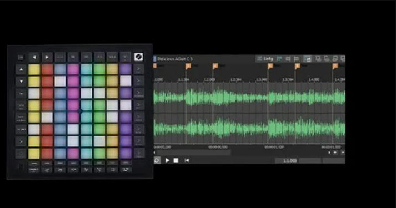This screenshot has height=208, width=396.
Task: Stop playback with the square button
Action: click(176, 160)
